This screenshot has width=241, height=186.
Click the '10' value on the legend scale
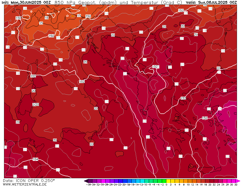pyautogui.click(x=188, y=184)
